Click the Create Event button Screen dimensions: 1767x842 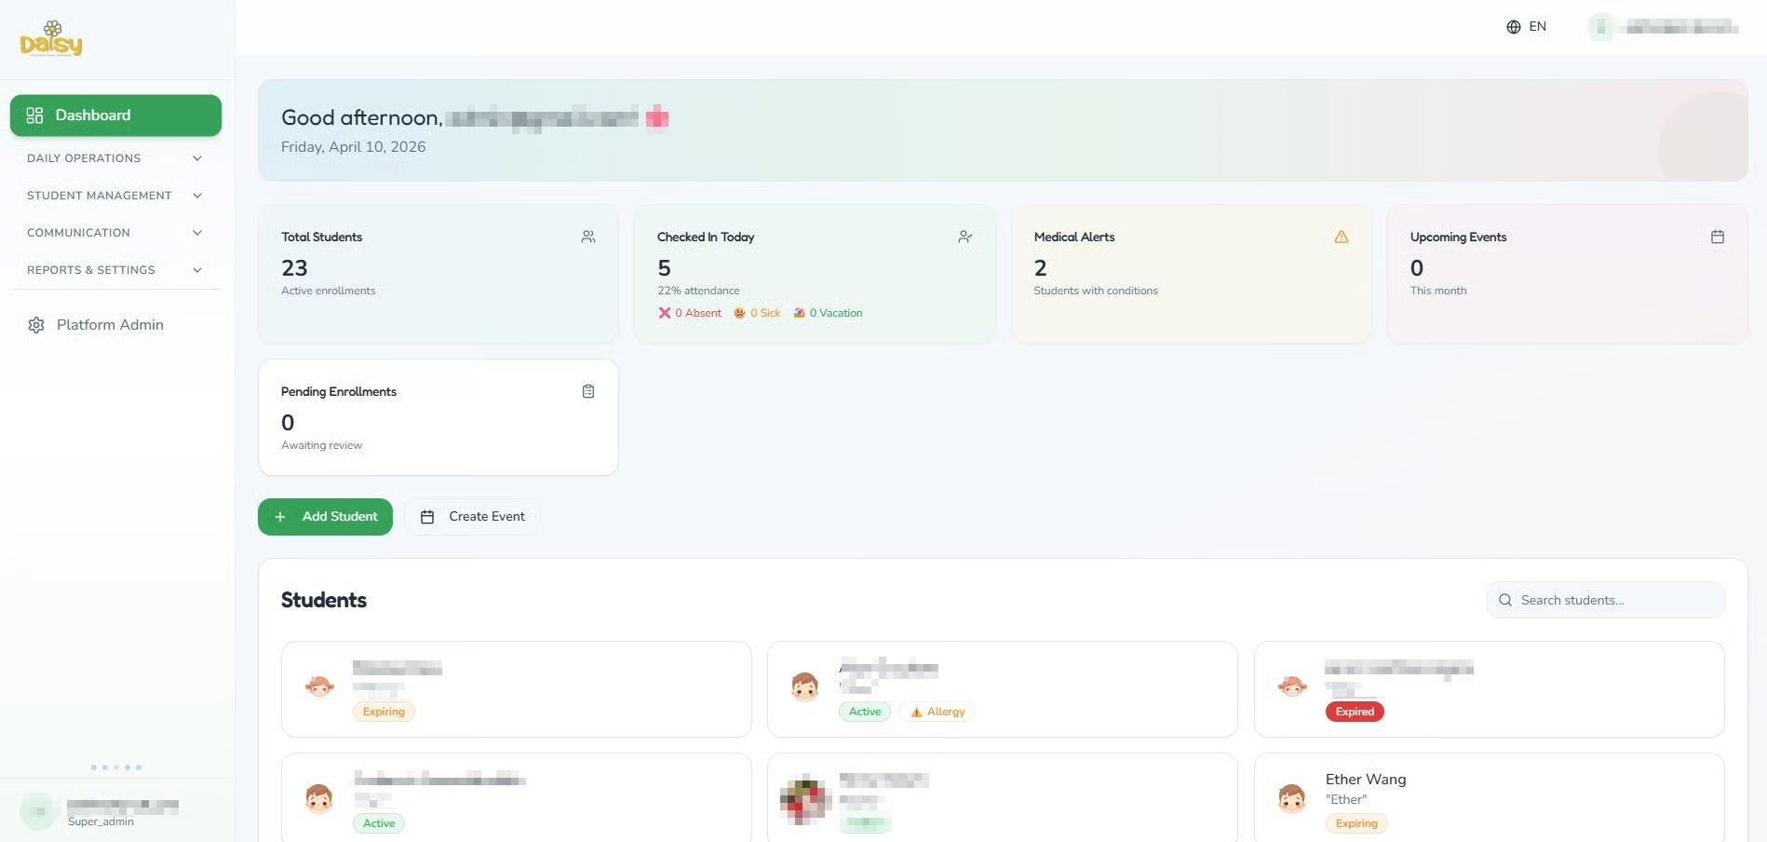point(472,517)
